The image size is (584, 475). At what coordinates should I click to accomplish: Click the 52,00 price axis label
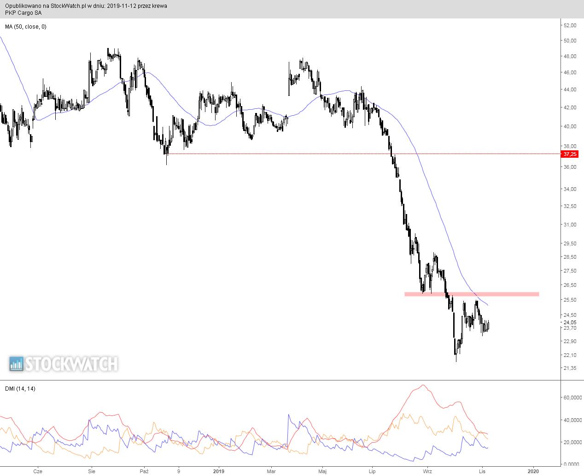coord(570,26)
